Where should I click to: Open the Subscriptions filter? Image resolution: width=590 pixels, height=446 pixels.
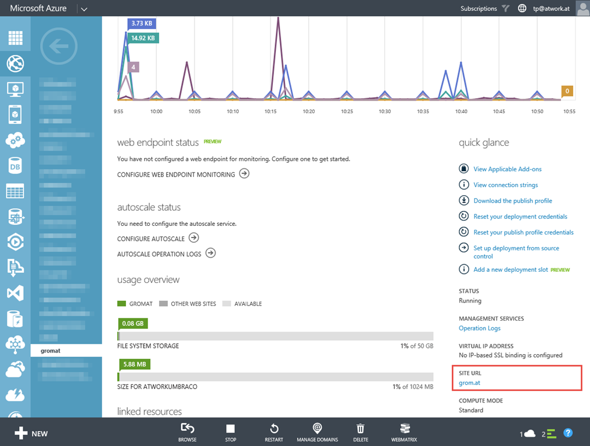point(484,9)
